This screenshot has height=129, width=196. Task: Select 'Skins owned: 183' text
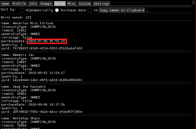pyautogui.click(x=16, y=17)
